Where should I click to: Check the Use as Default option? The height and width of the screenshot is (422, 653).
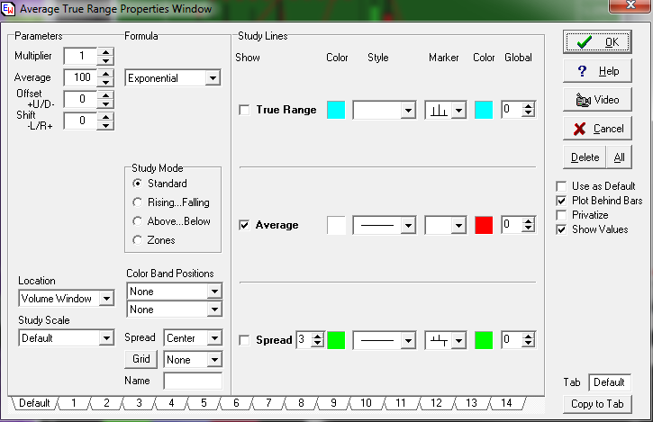tap(561, 186)
